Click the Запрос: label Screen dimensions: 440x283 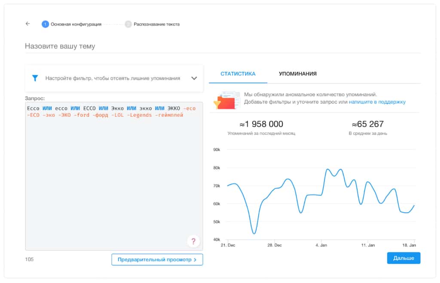click(35, 98)
